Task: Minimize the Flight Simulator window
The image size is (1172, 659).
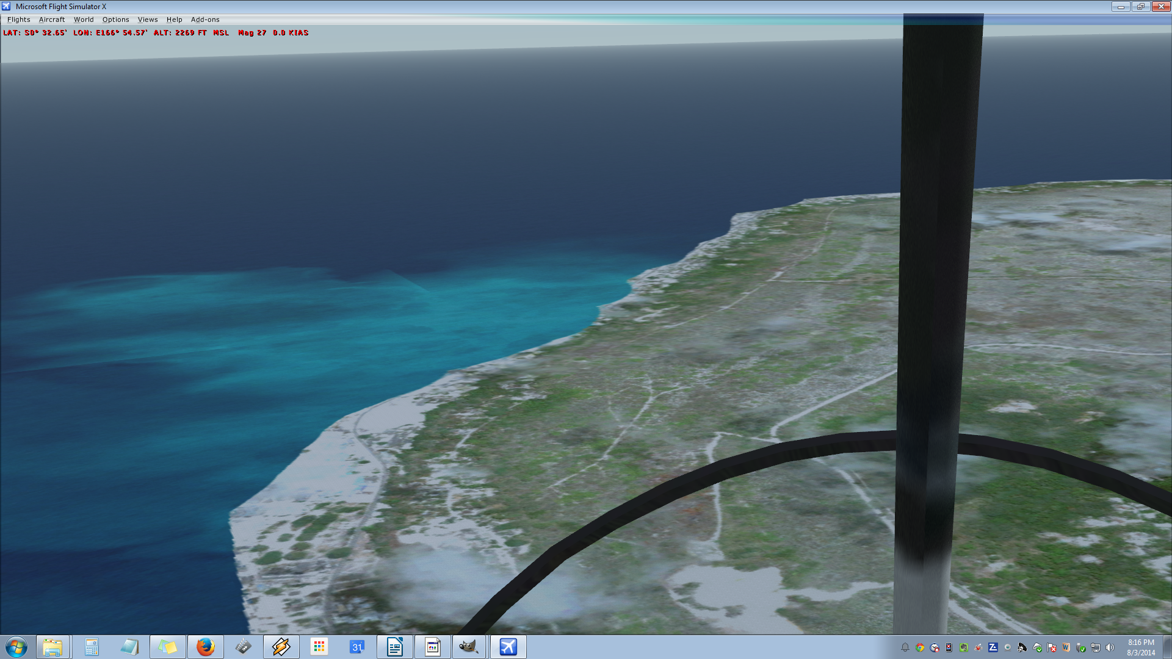Action: [1121, 7]
